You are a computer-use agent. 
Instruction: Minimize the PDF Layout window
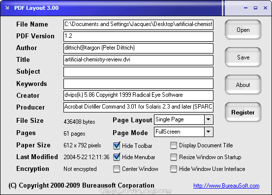245,8
